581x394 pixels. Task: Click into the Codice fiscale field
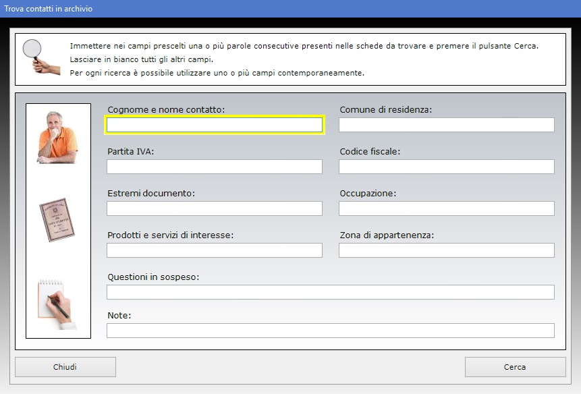(x=446, y=167)
